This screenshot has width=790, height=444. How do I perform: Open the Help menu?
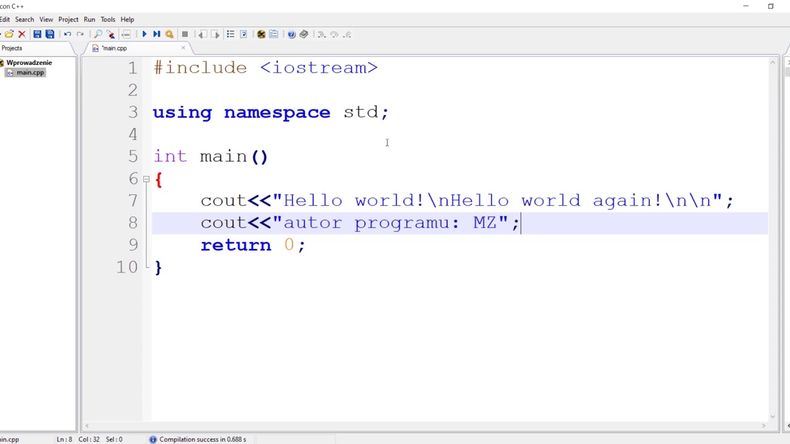[x=127, y=19]
